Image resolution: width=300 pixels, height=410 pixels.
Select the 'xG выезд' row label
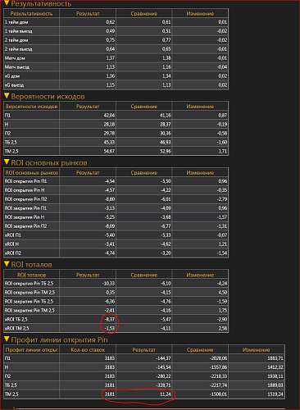tap(14, 85)
